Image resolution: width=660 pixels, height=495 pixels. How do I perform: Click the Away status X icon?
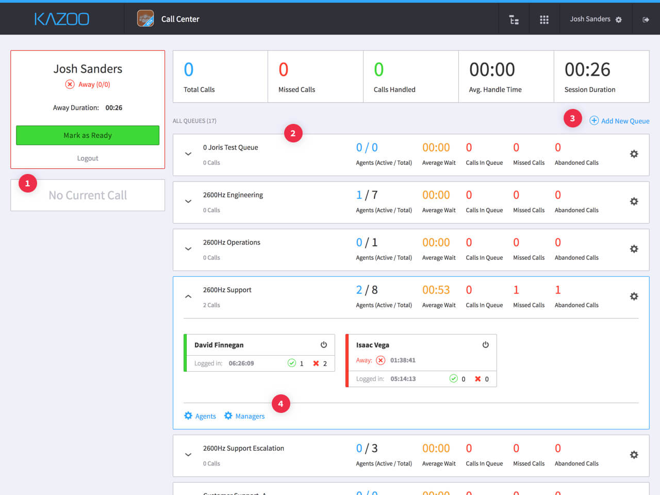click(70, 84)
